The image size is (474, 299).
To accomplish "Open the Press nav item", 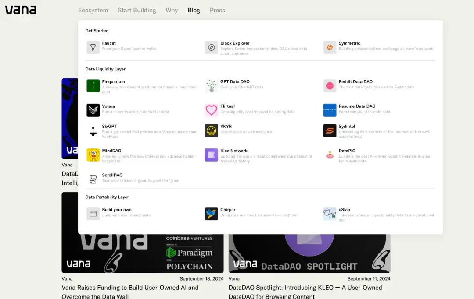I will [x=217, y=10].
